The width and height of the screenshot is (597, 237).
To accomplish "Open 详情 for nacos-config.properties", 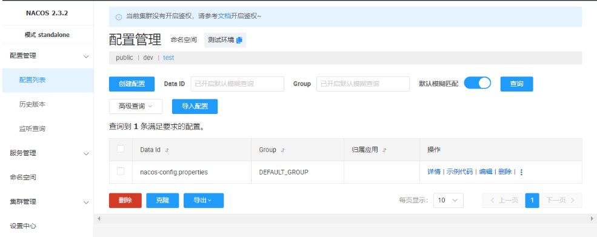I will point(434,172).
